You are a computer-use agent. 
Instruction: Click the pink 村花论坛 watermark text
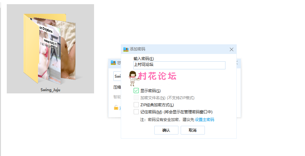157,76
